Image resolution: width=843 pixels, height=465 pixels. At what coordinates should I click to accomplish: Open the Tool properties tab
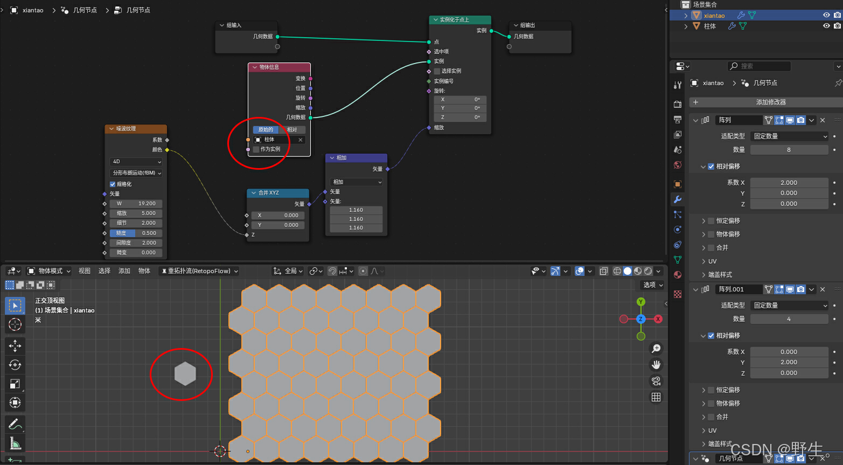click(678, 85)
